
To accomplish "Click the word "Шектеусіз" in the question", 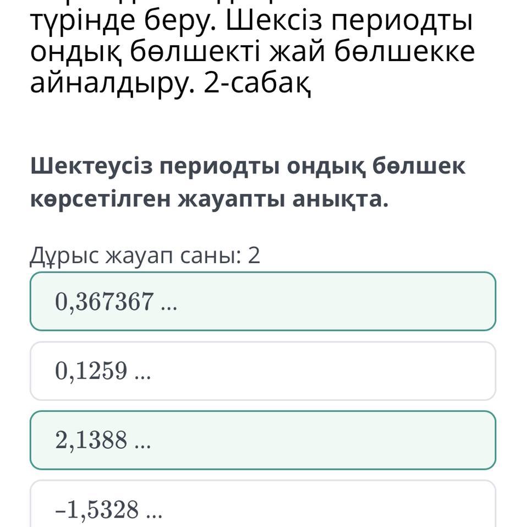I will point(91,166).
